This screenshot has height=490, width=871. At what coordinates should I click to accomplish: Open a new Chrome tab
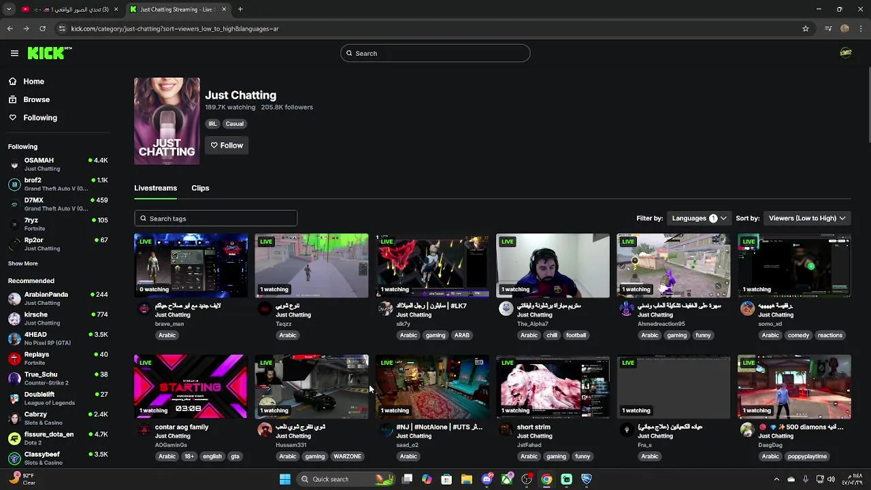(240, 9)
